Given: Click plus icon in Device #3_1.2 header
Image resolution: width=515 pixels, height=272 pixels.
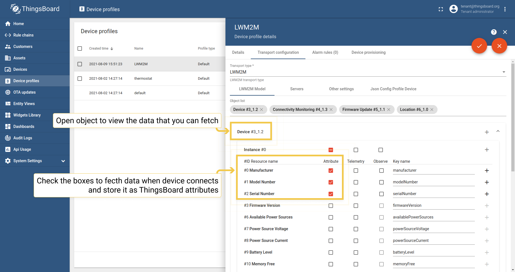Looking at the screenshot, I should tap(487, 132).
